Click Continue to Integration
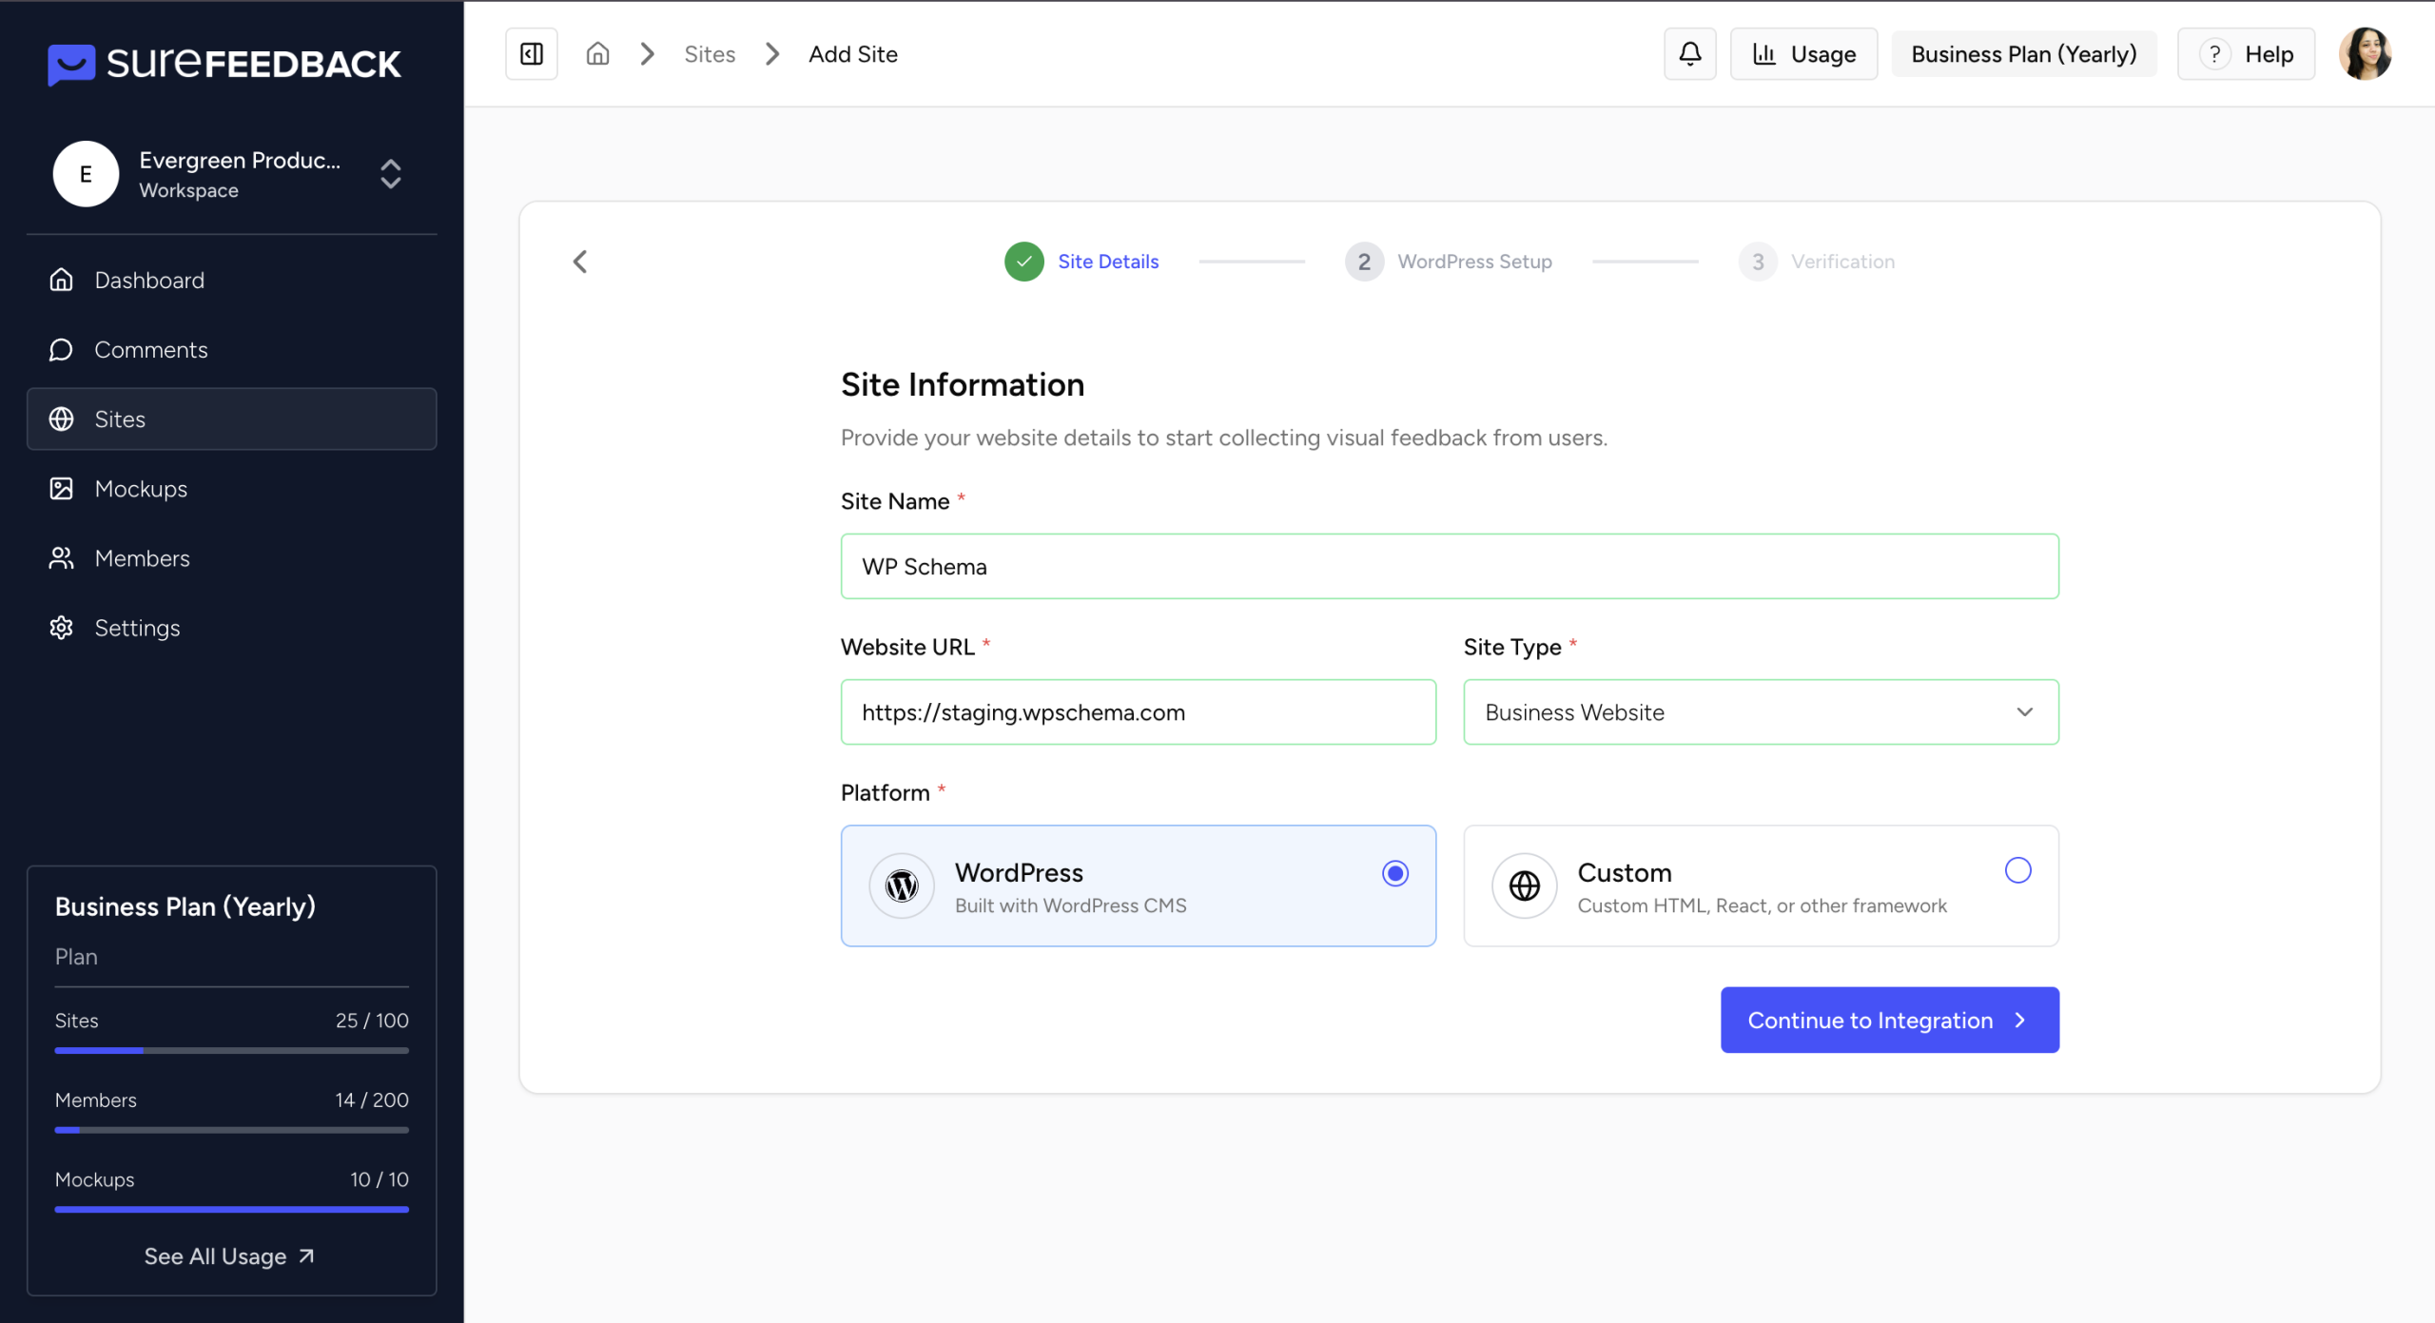 (1888, 1020)
